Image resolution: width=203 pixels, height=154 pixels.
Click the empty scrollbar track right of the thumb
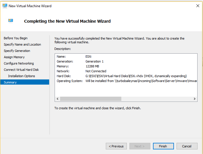(157, 99)
